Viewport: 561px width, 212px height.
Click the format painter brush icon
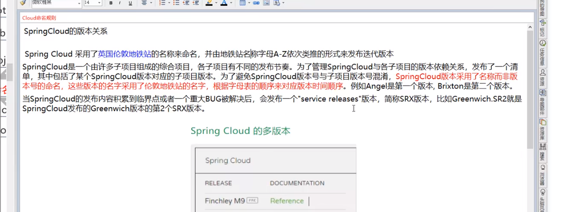[x=23, y=3]
